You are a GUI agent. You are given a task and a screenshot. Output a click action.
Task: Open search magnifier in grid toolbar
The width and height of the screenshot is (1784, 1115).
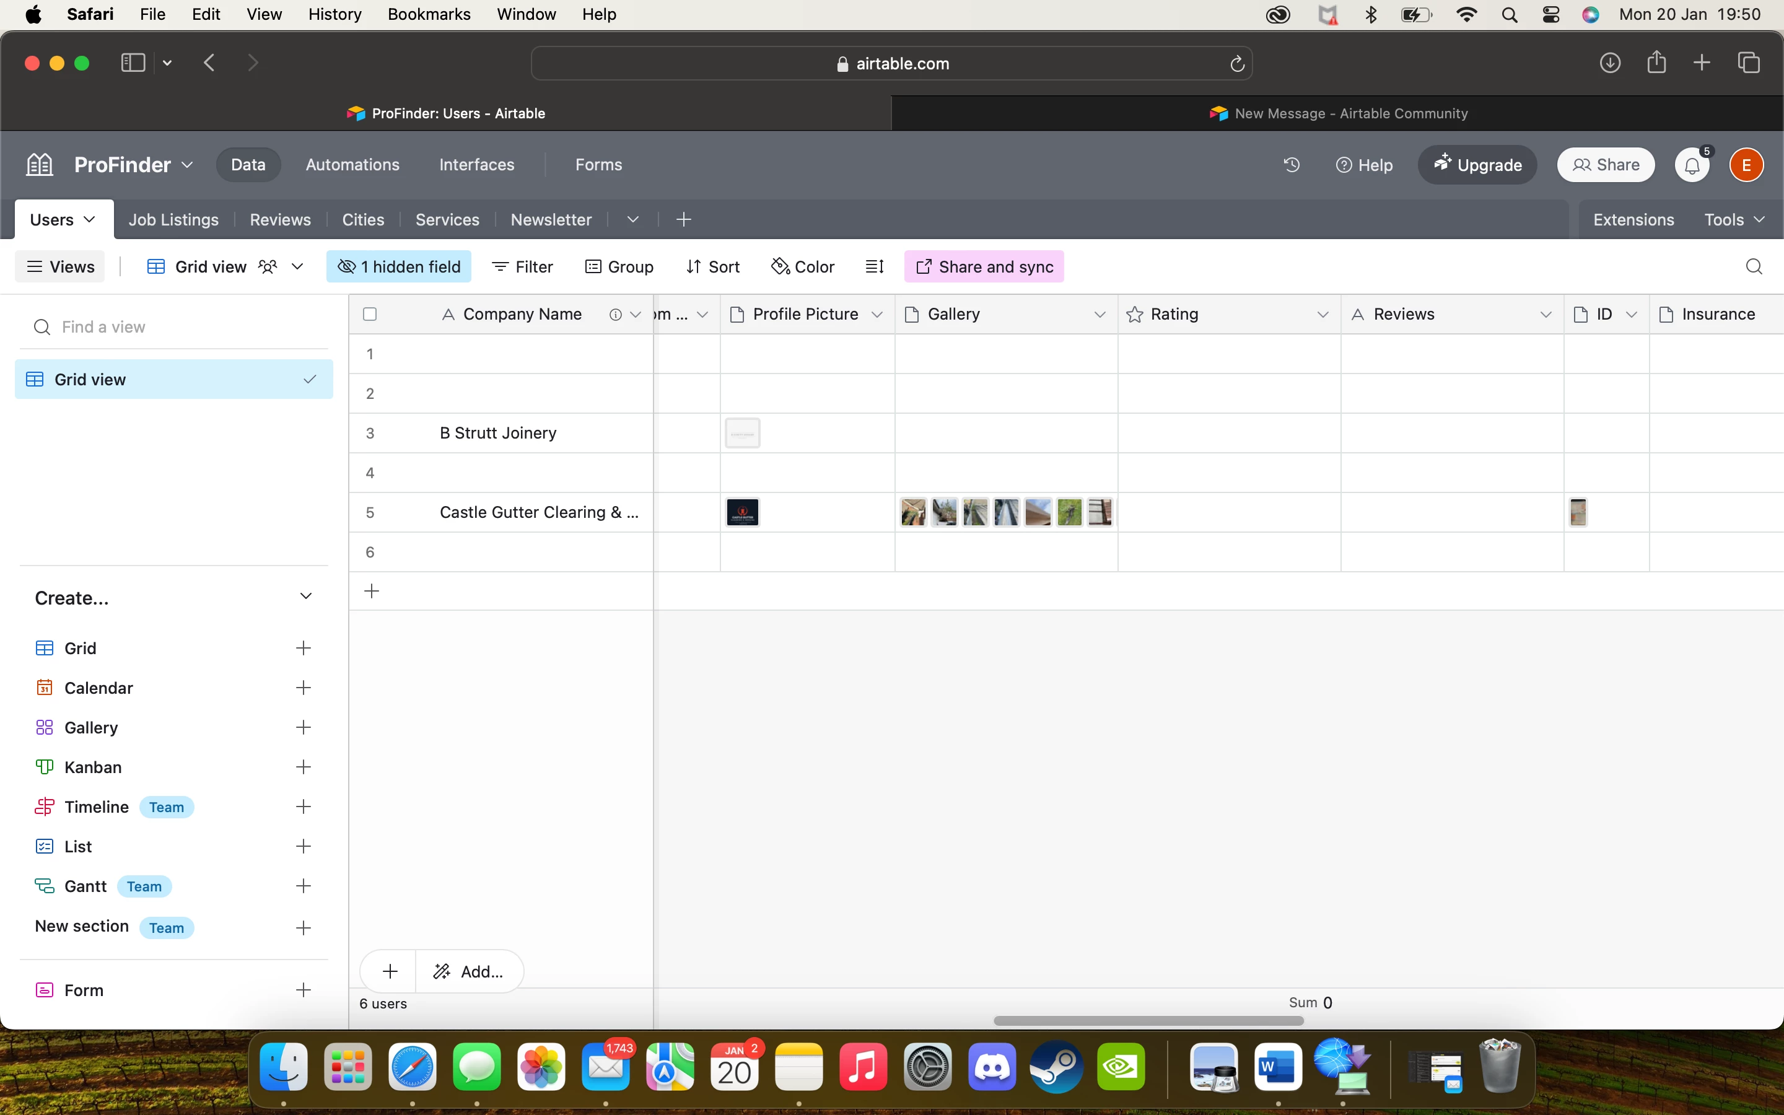pyautogui.click(x=1754, y=267)
